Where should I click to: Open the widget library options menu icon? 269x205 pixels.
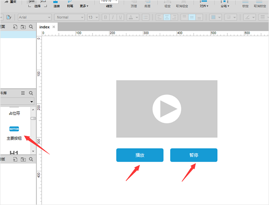pos(23,93)
